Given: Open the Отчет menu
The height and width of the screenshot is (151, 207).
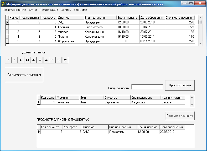Looking at the screenshot, I should [x=33, y=10].
